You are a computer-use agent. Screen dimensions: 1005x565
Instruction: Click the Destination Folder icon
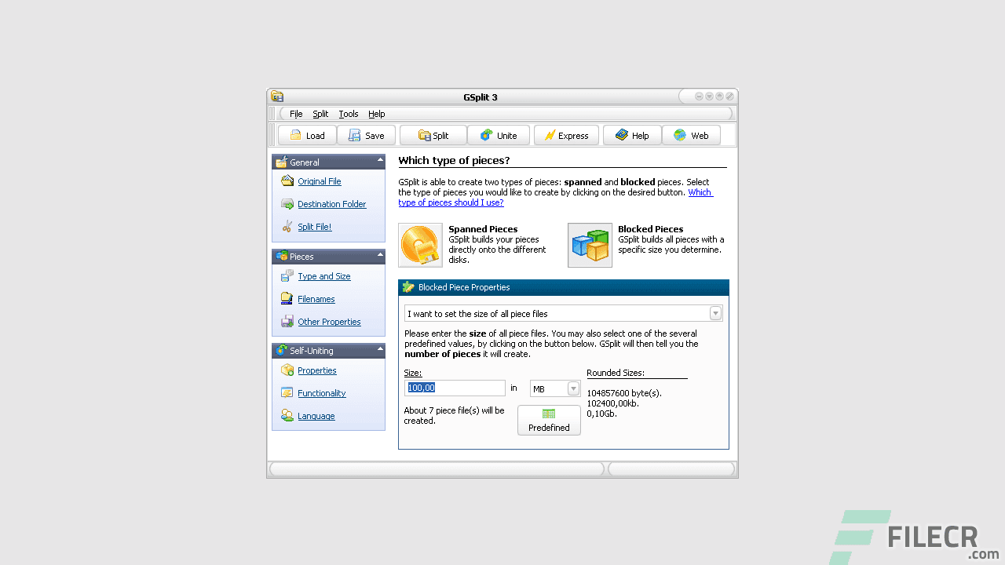pyautogui.click(x=287, y=204)
